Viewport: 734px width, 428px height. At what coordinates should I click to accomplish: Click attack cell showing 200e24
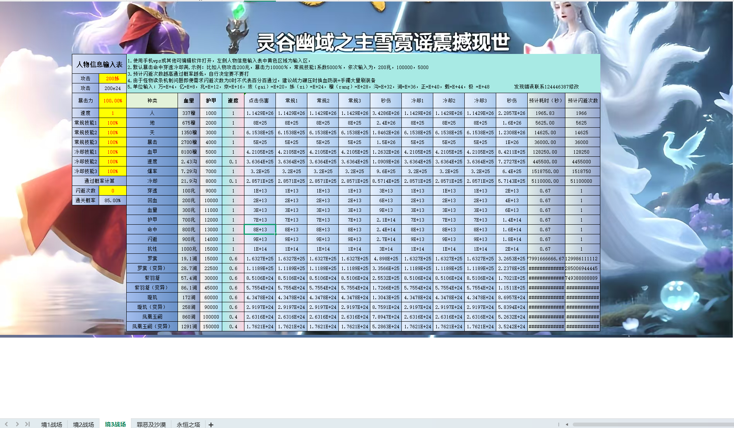pyautogui.click(x=113, y=88)
